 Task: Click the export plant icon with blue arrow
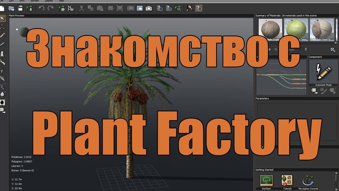click(29, 8)
